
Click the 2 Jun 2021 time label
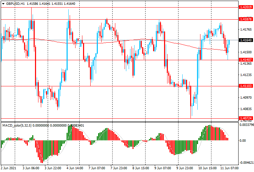tap(9, 168)
